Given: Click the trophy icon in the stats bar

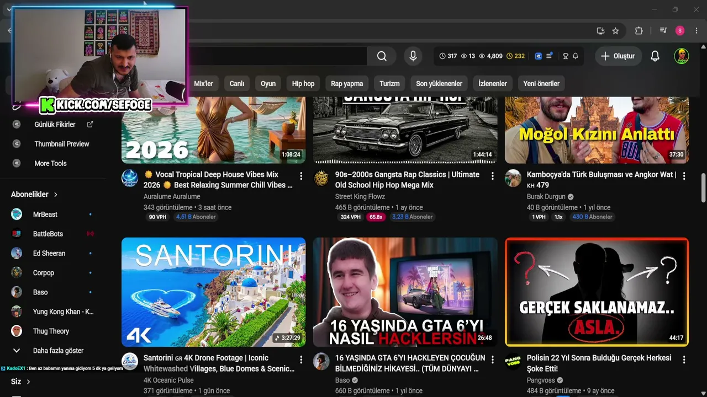Looking at the screenshot, I should click(566, 56).
